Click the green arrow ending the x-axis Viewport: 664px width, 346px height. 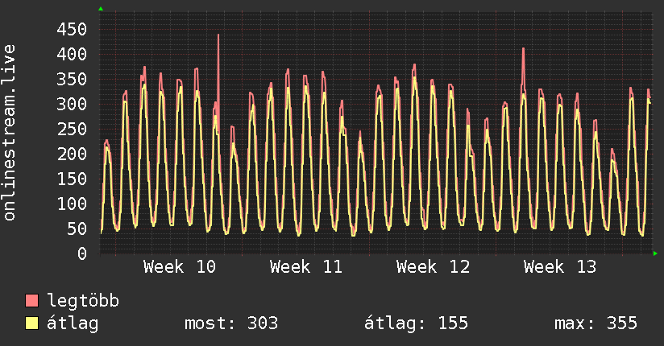tap(655, 253)
